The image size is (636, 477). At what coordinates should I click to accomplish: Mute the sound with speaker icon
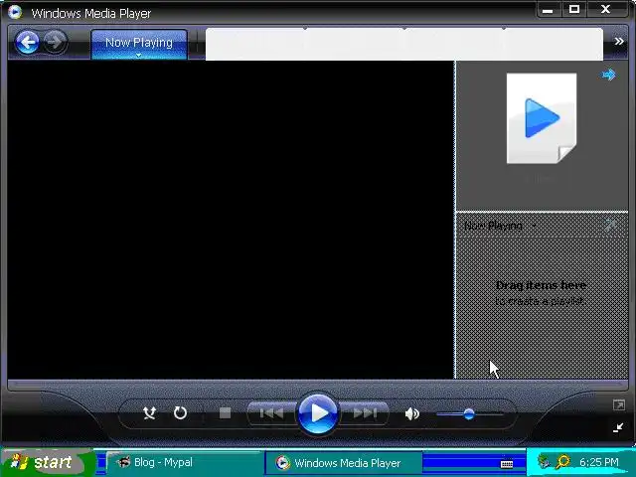pos(411,413)
